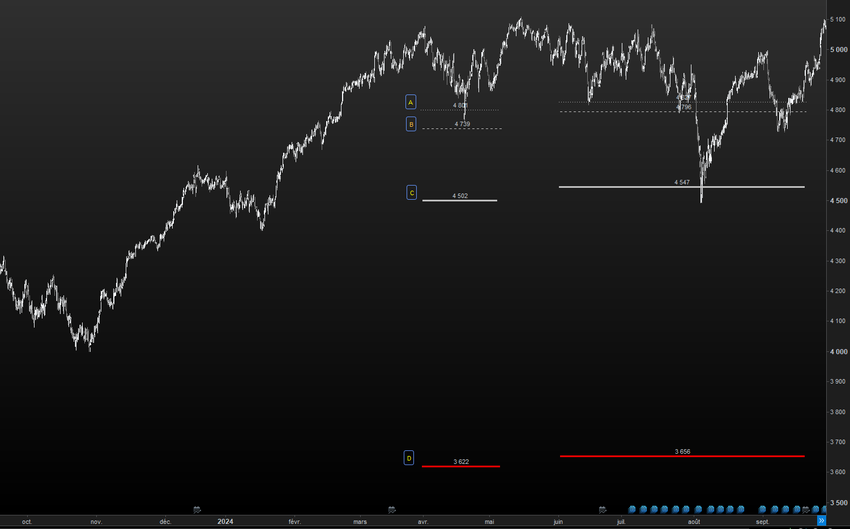Click the 4 547 support line label
850x529 pixels.
tap(682, 182)
